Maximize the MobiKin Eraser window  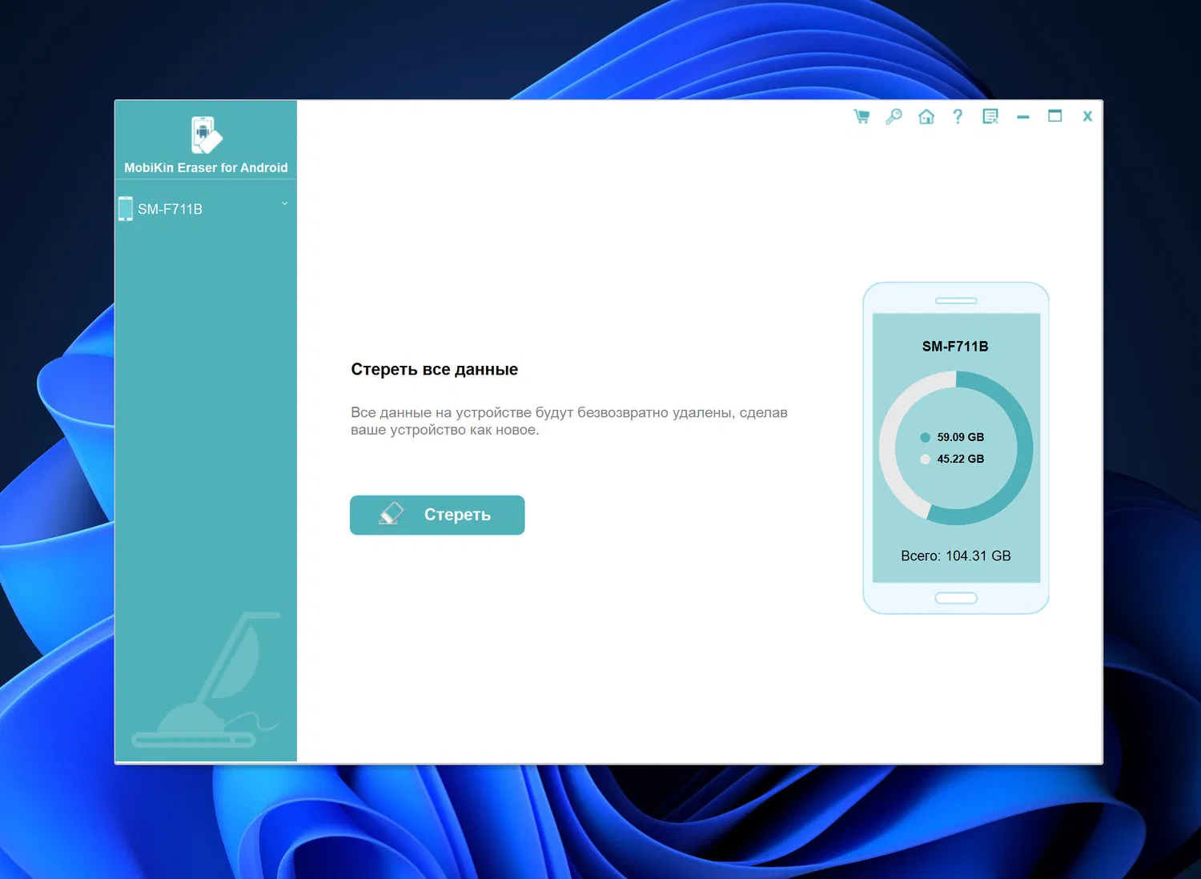(x=1055, y=116)
